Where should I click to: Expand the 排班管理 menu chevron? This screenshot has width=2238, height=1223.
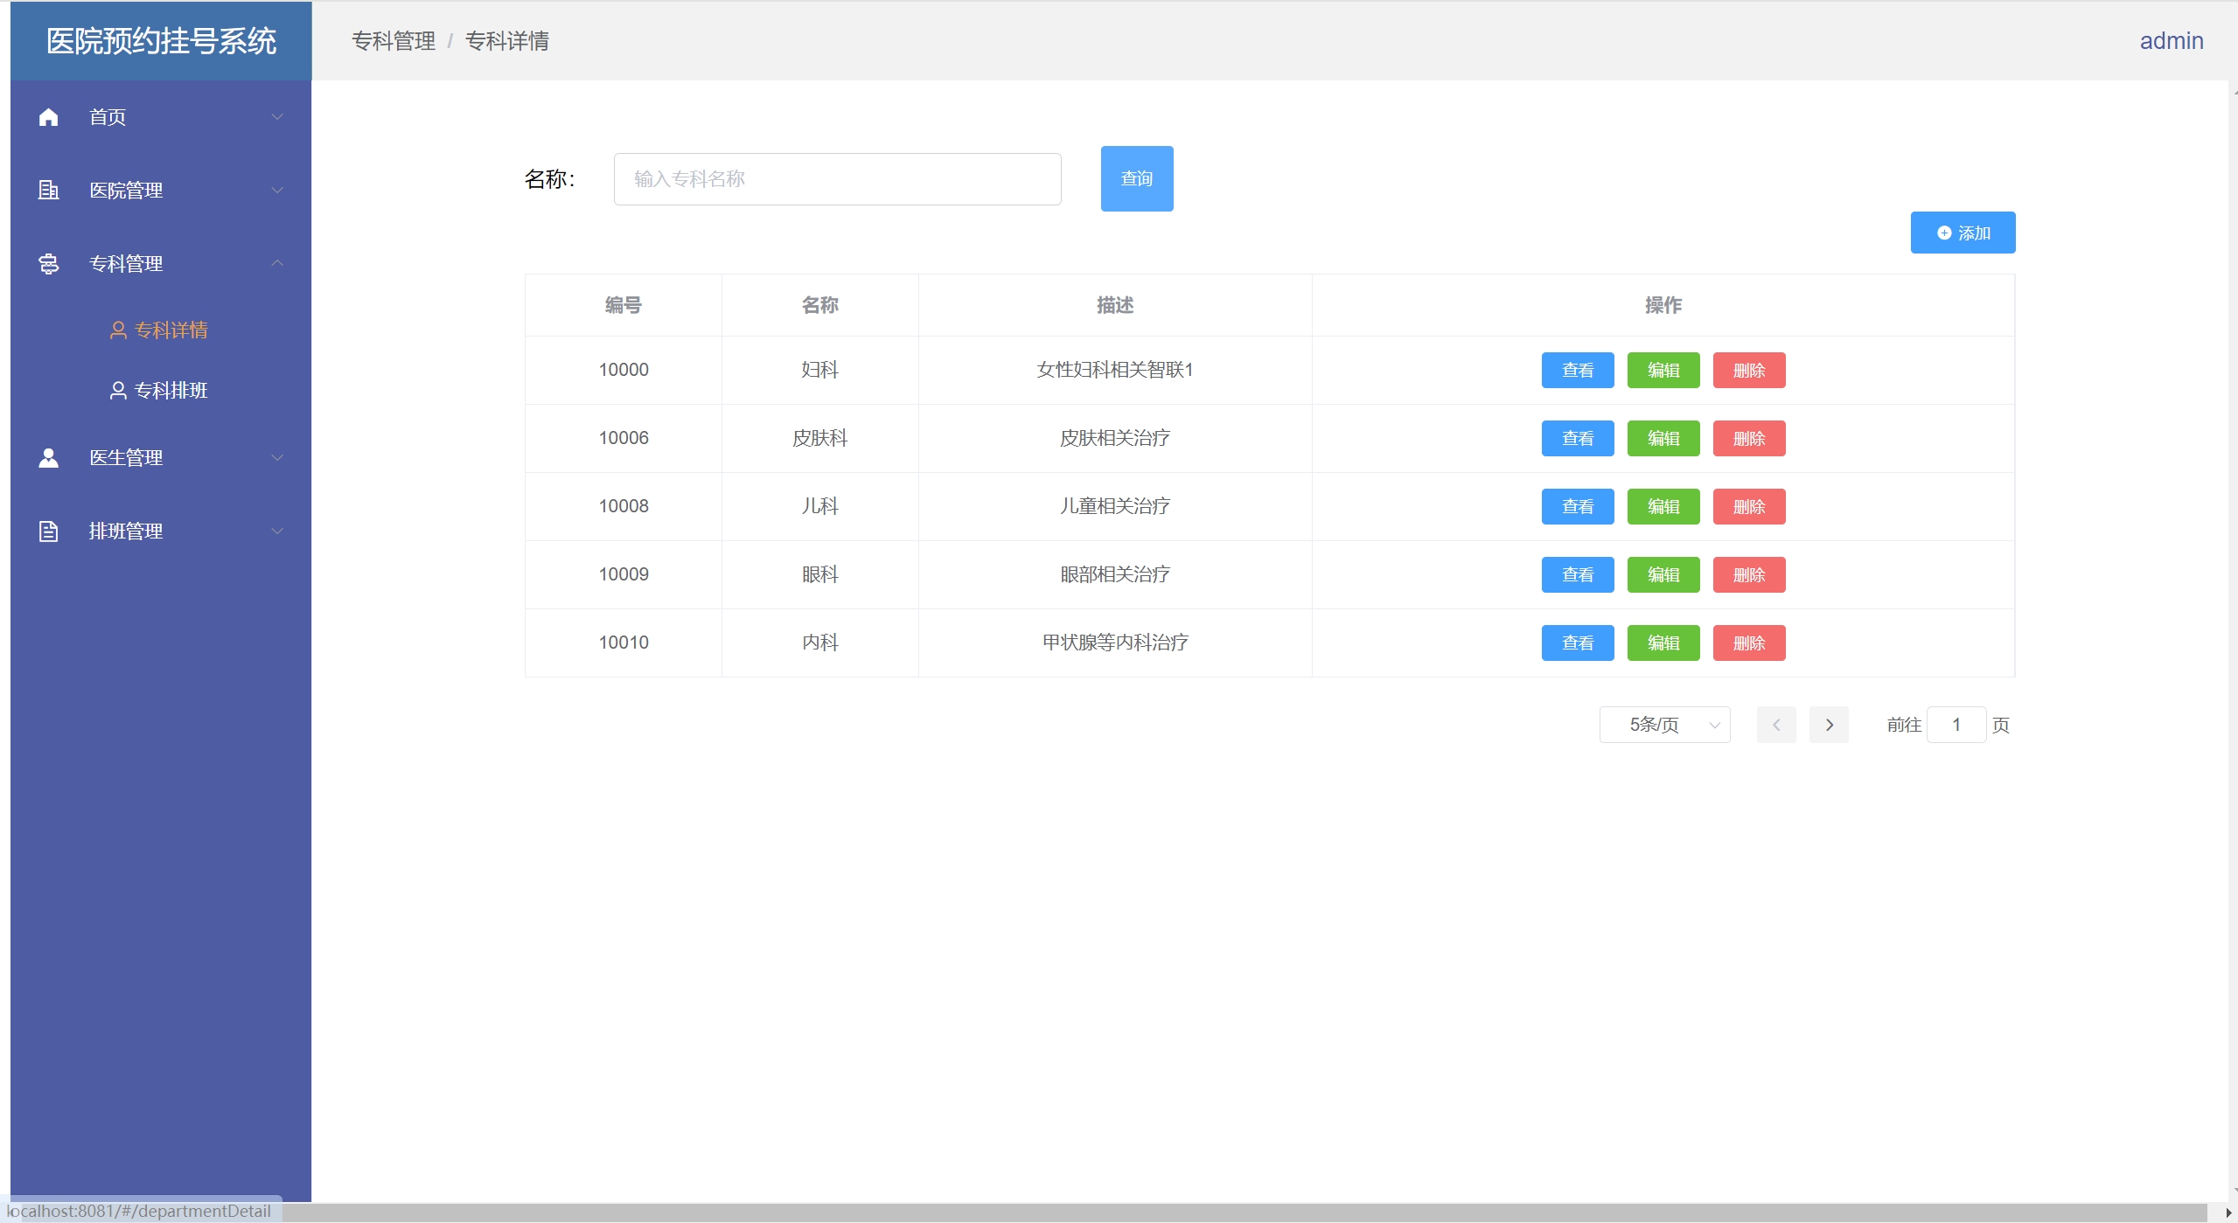point(277,531)
